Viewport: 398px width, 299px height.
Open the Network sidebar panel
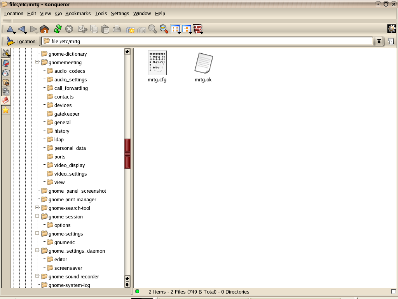pos(5,91)
